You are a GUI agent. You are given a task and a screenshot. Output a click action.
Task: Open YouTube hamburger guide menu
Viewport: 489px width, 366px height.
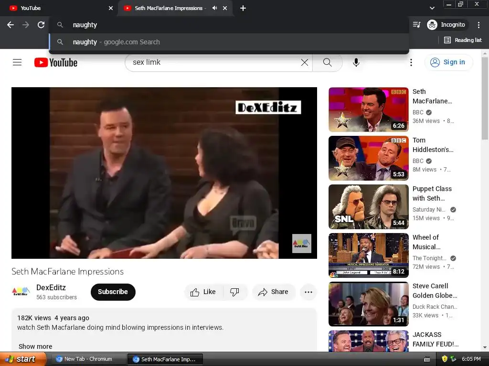(17, 62)
